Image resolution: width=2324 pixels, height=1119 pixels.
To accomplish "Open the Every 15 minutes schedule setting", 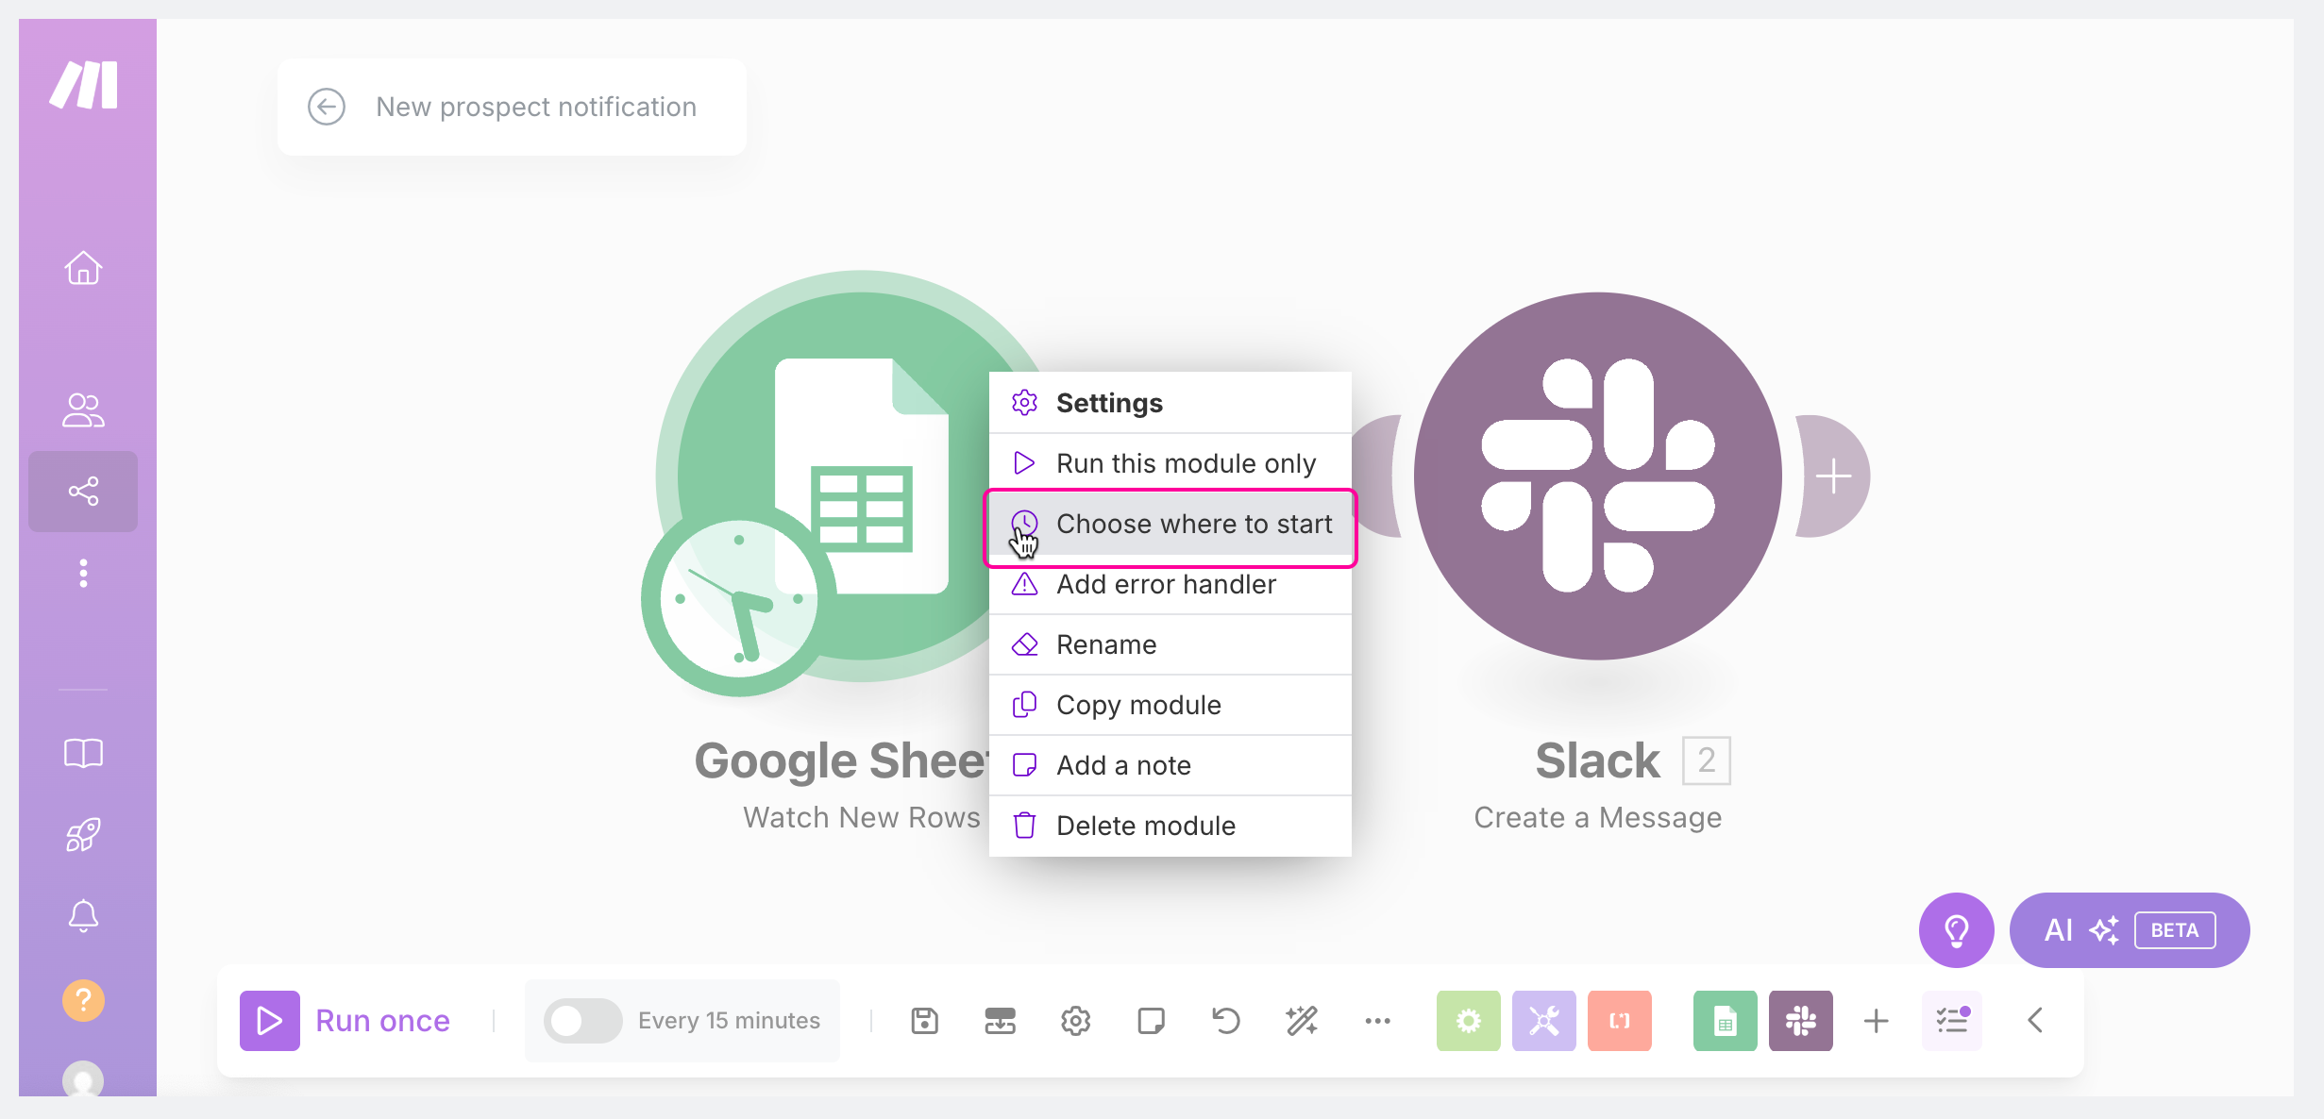I will click(729, 1021).
